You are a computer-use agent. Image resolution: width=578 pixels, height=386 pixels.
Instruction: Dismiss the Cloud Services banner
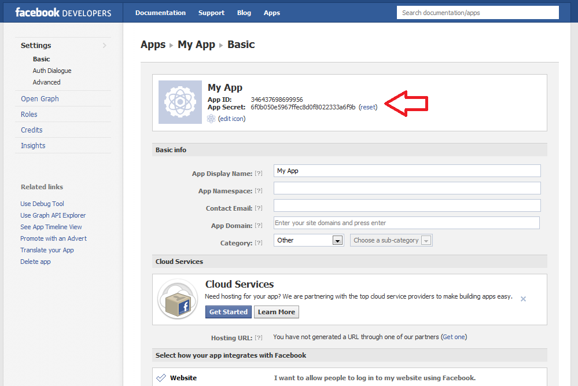[x=523, y=299]
